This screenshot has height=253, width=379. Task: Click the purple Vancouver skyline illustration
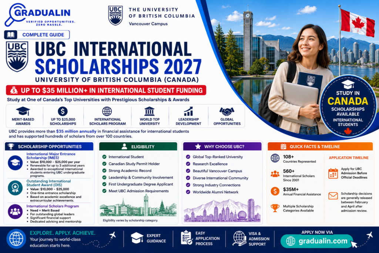tap(222, 210)
